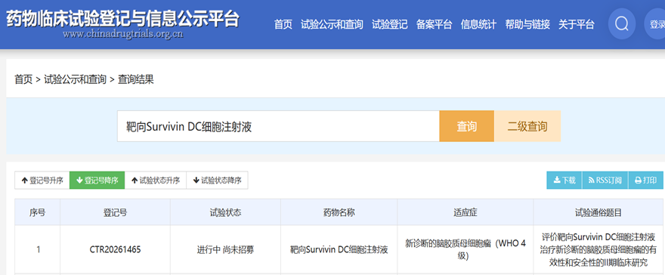Open 信息统计 in navigation bar
The height and width of the screenshot is (275, 665).
(478, 25)
